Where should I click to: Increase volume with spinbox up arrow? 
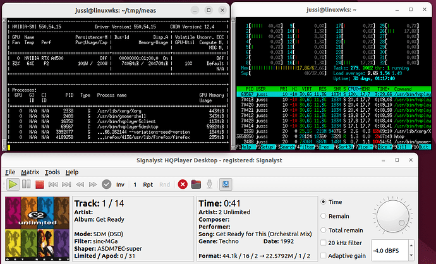coord(411,246)
